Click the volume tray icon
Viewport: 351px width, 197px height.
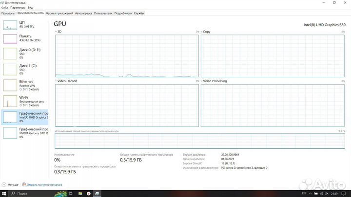(x=327, y=194)
